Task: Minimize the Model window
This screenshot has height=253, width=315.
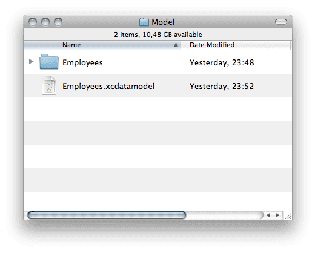Action: click(45, 22)
